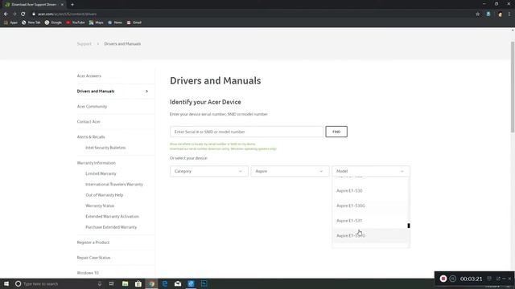Screen dimensions: 515x289
Task: Open the Google bookmark
Action: coord(53,22)
